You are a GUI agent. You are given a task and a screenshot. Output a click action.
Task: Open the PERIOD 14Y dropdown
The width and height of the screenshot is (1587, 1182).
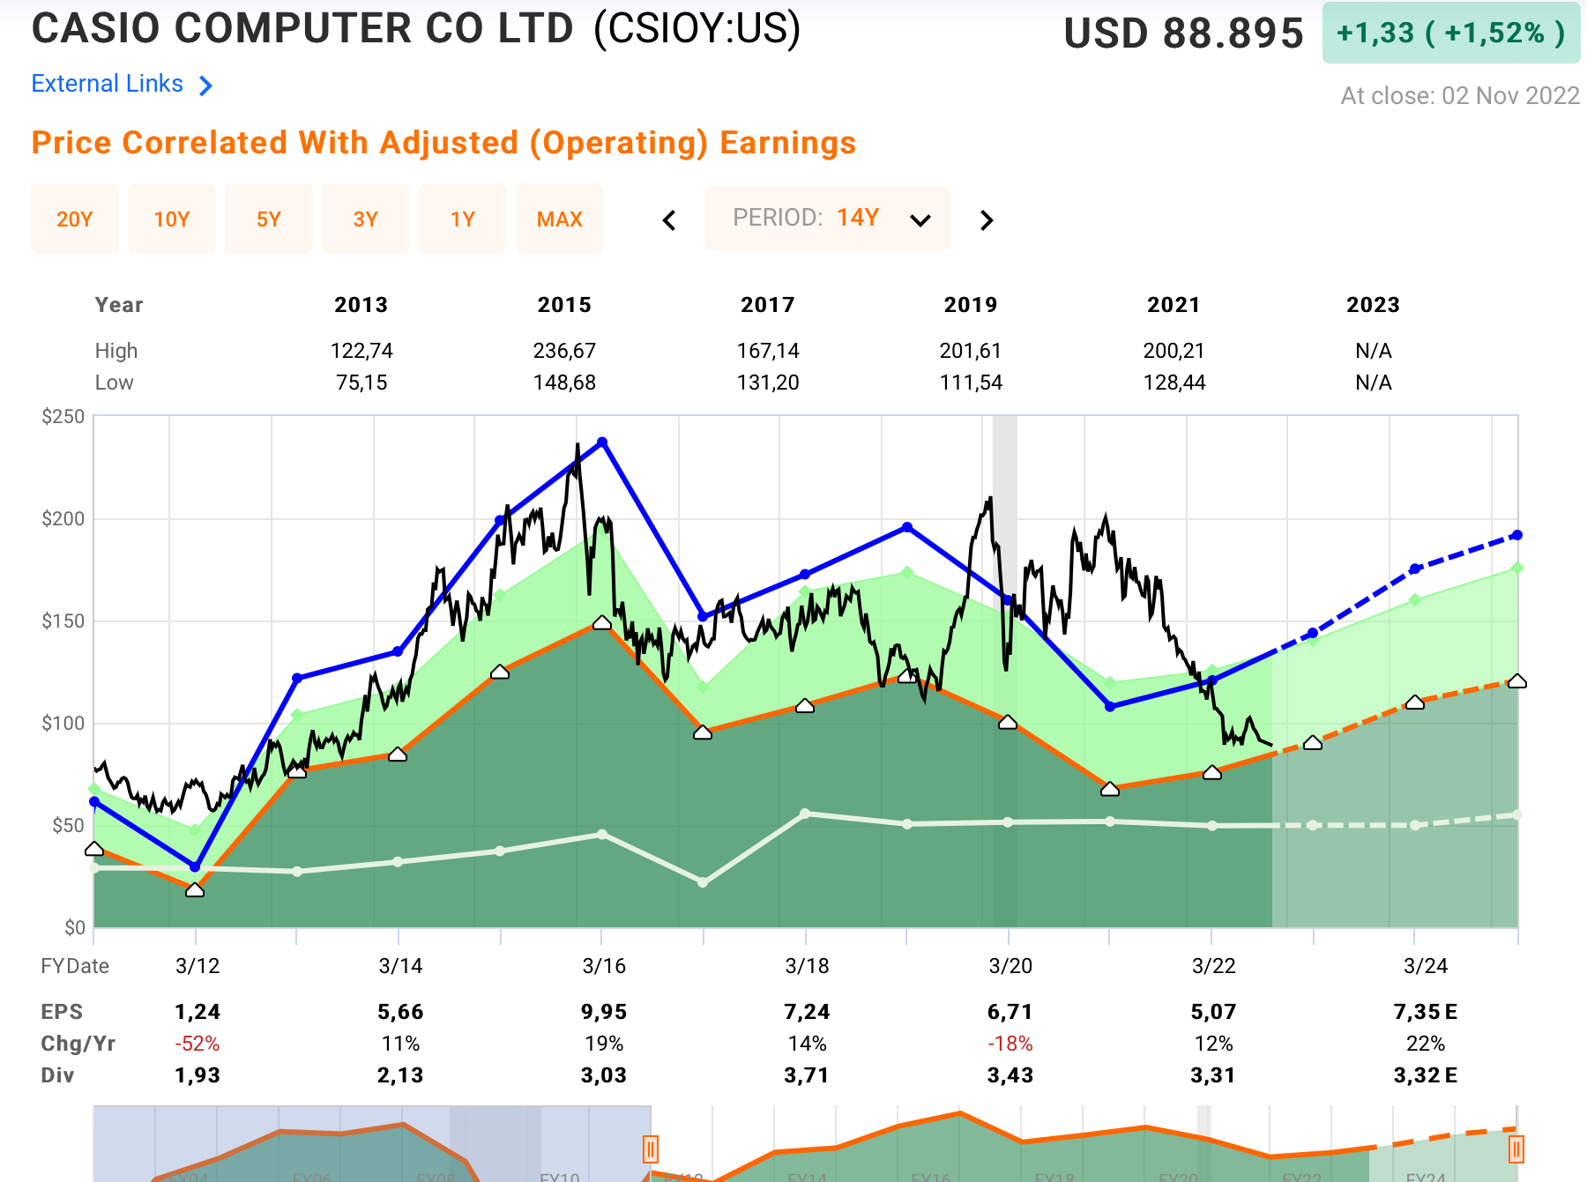tap(827, 219)
